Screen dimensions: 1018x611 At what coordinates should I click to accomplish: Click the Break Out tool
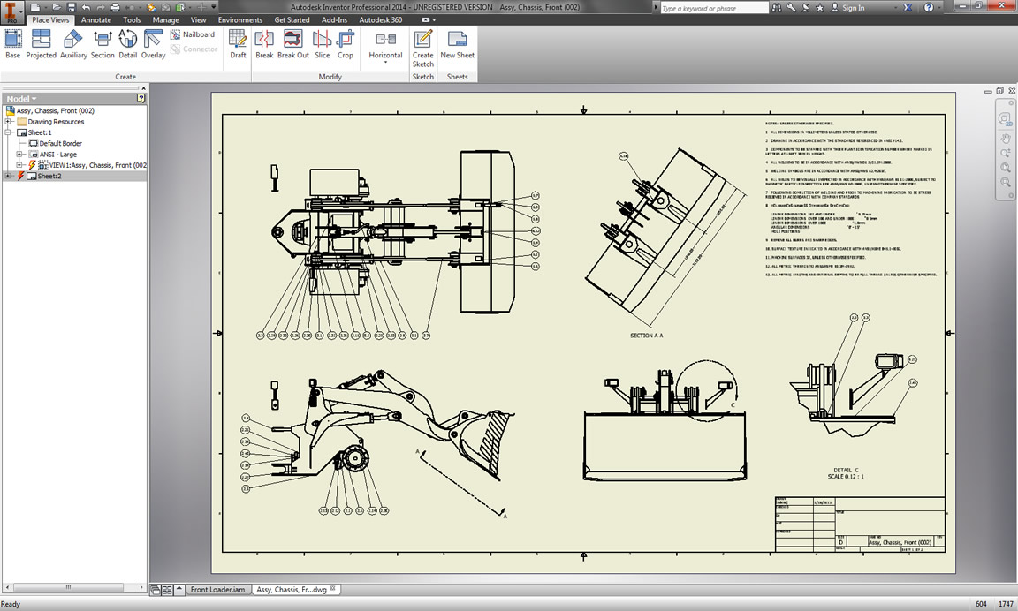pos(292,44)
